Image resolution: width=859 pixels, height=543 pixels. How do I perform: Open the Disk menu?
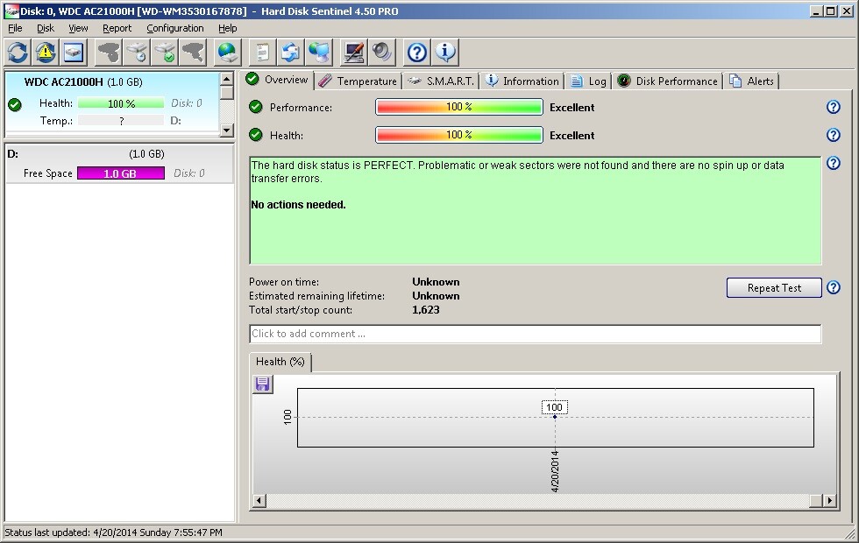46,28
